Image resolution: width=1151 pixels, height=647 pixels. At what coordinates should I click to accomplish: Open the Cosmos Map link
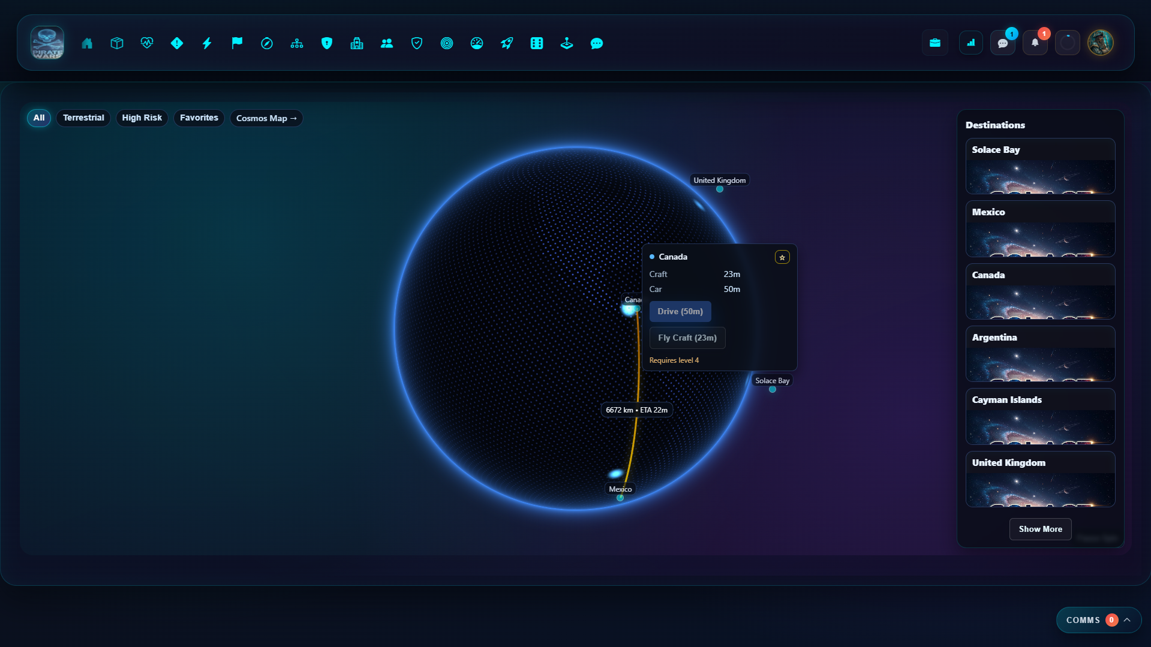266,118
